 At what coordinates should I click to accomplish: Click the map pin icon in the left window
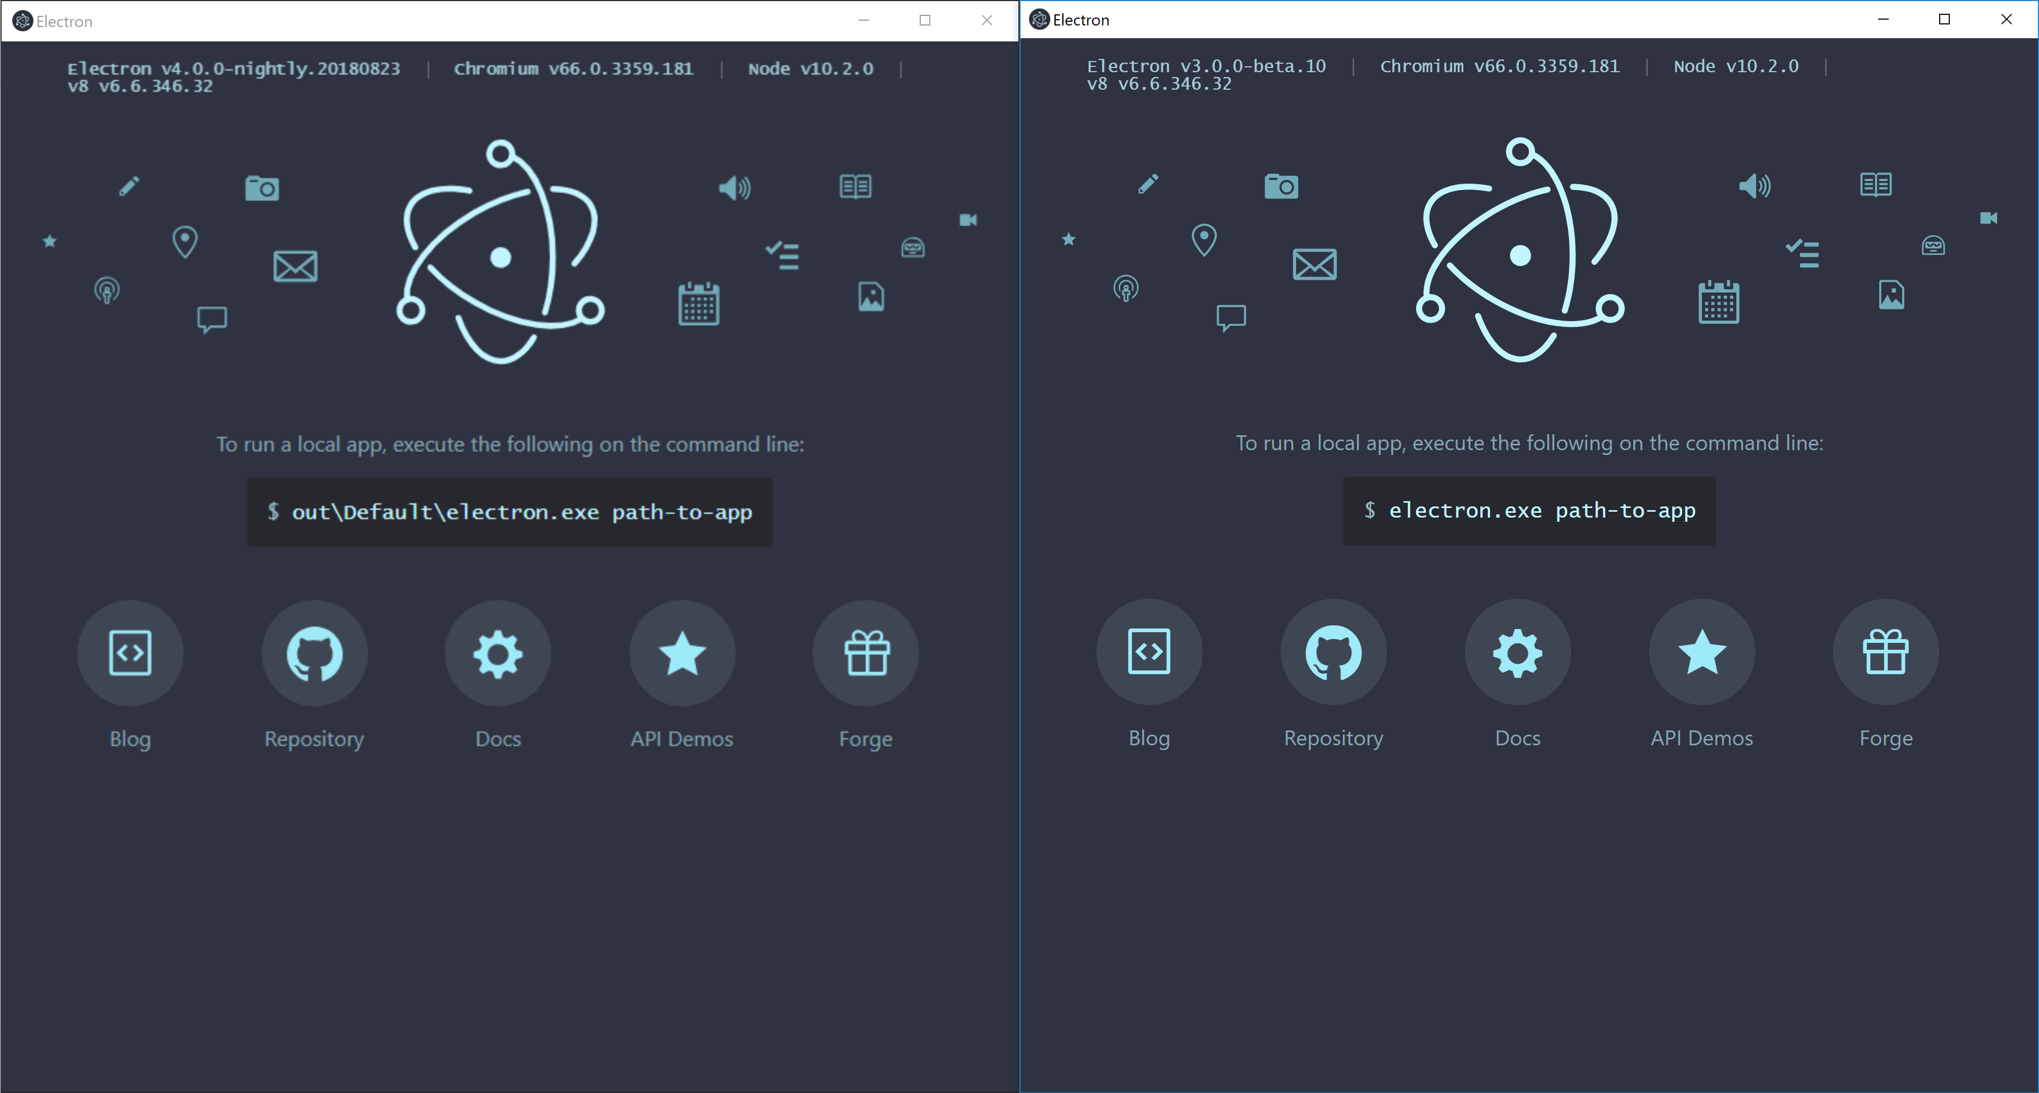[185, 242]
